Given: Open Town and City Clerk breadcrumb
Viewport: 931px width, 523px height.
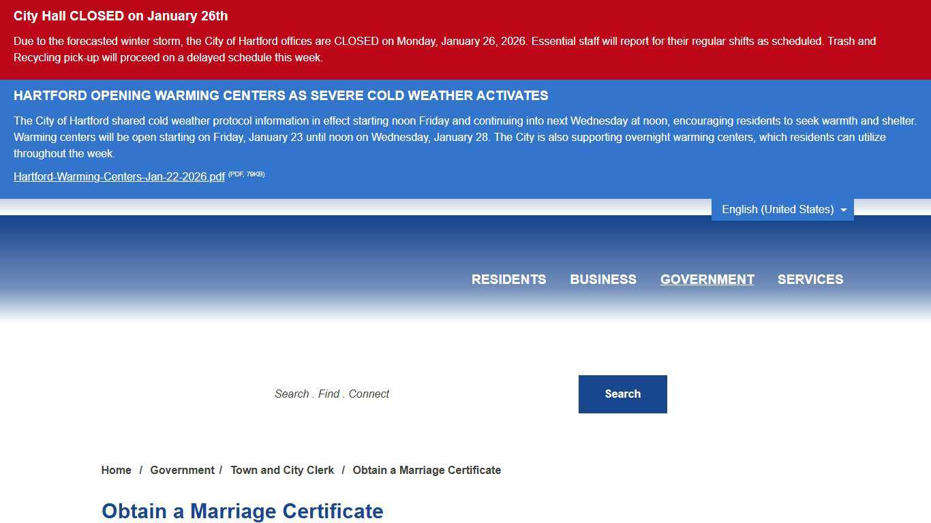Looking at the screenshot, I should pyautogui.click(x=282, y=470).
